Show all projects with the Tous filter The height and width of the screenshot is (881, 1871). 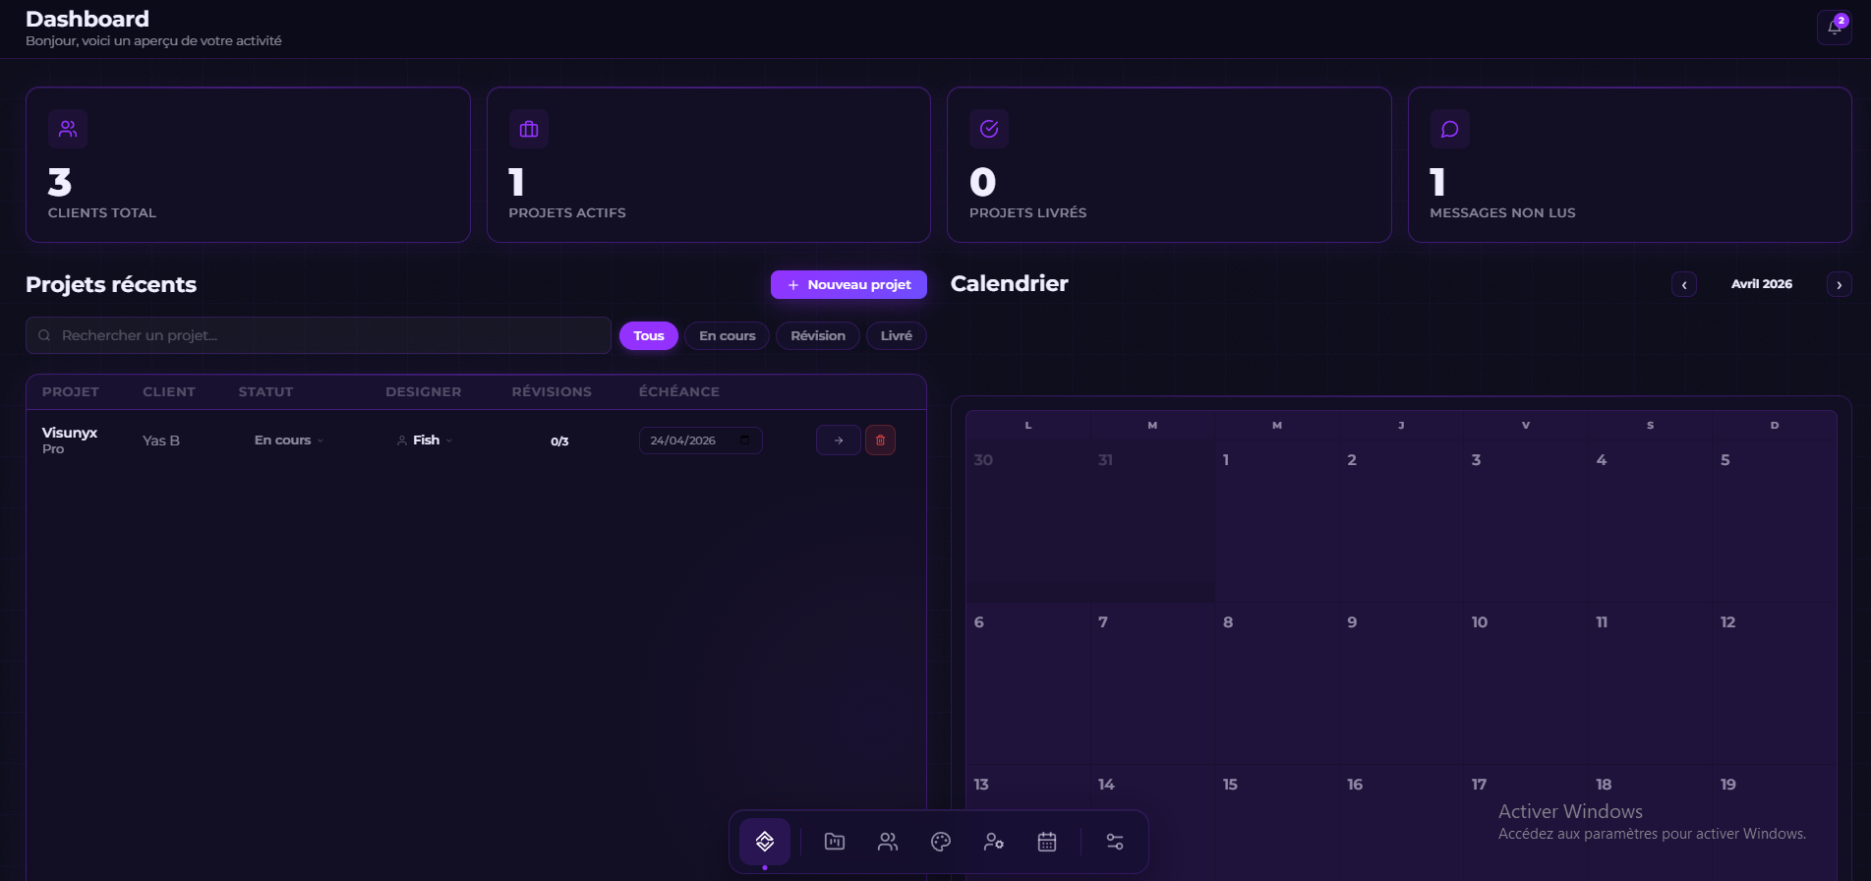649,336
